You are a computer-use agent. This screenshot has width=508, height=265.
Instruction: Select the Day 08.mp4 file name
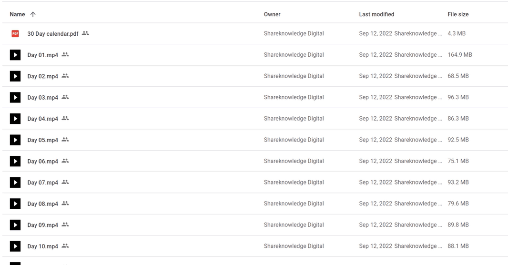tap(43, 204)
